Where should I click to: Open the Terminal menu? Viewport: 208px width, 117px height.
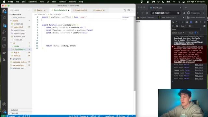62,2
